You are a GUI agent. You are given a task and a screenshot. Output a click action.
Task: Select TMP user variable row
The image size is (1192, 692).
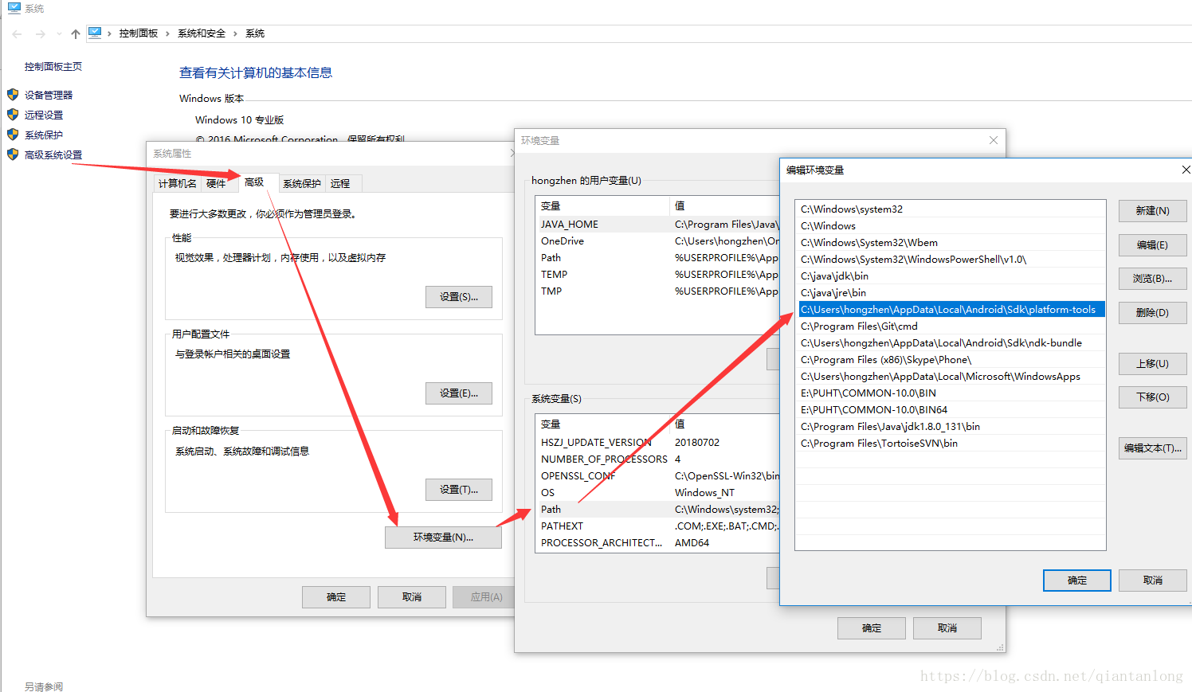[657, 291]
